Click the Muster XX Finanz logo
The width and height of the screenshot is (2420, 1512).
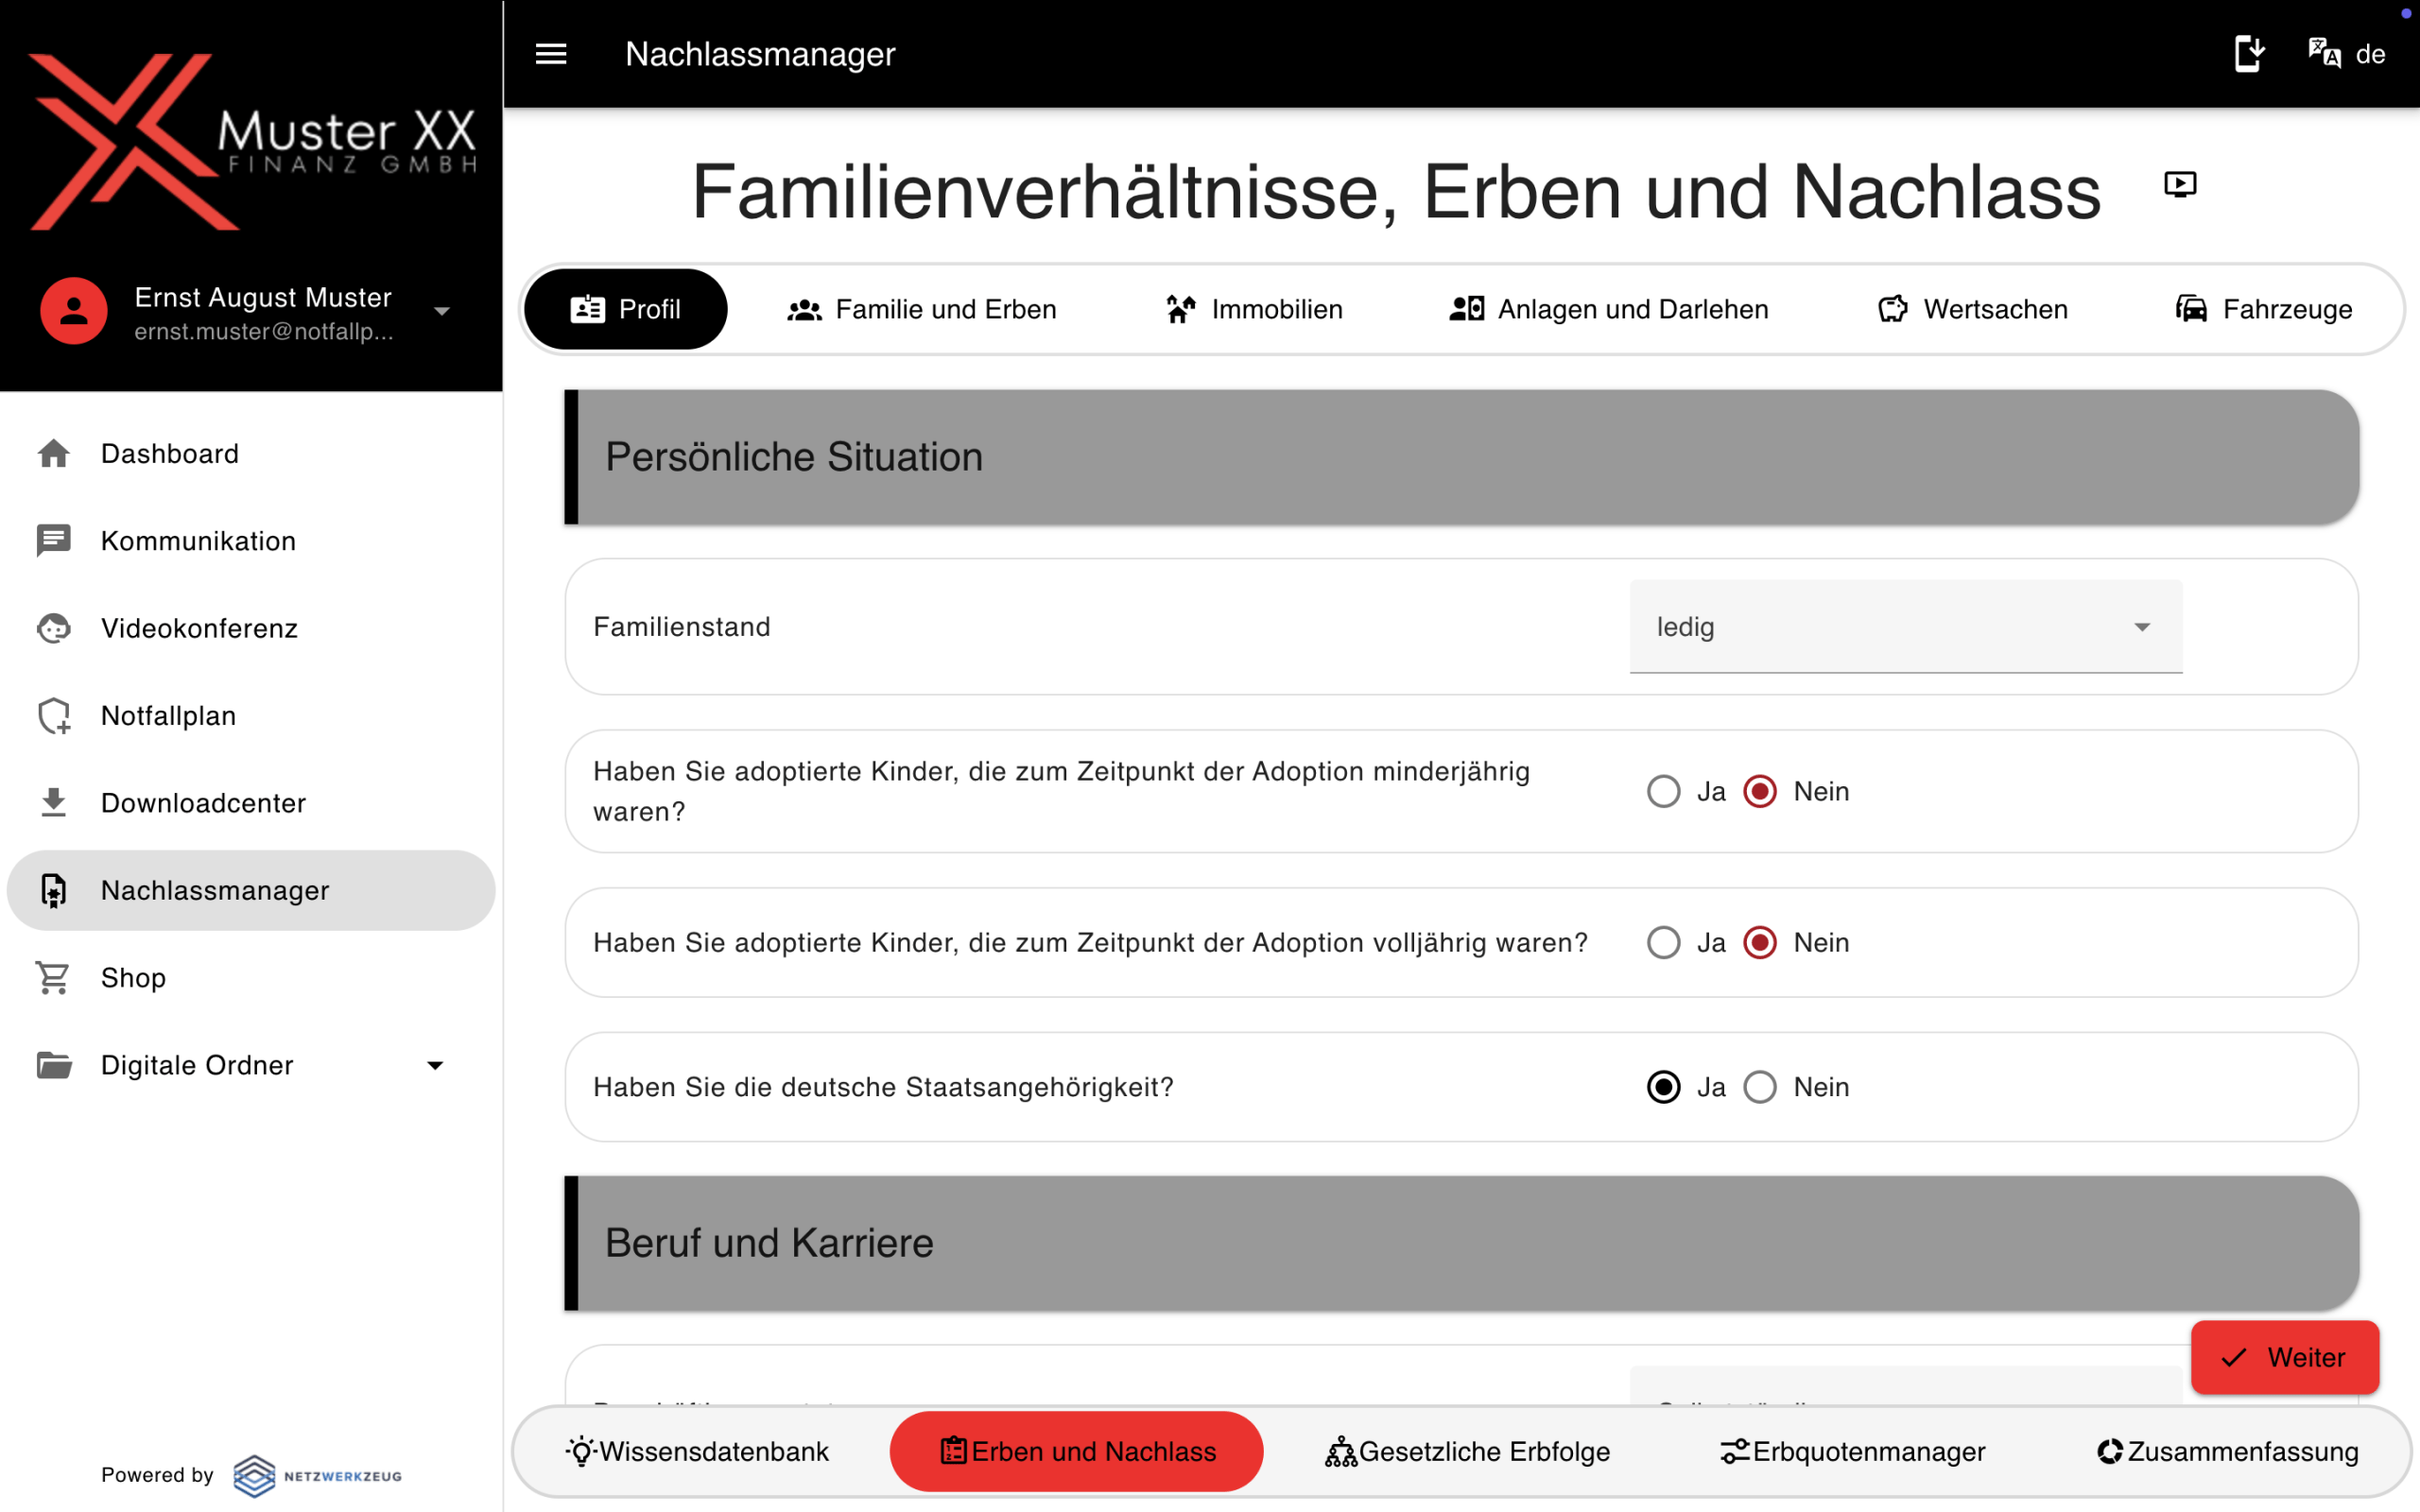pyautogui.click(x=252, y=142)
